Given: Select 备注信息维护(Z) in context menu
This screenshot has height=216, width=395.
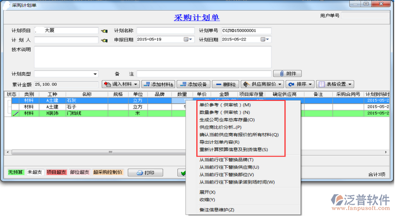Looking at the screenshot, I should click(217, 210).
